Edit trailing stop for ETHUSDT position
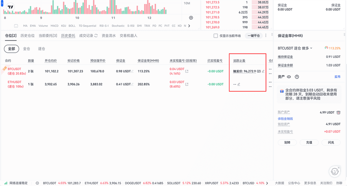Screen dimensions: 347x186 [x=239, y=84]
